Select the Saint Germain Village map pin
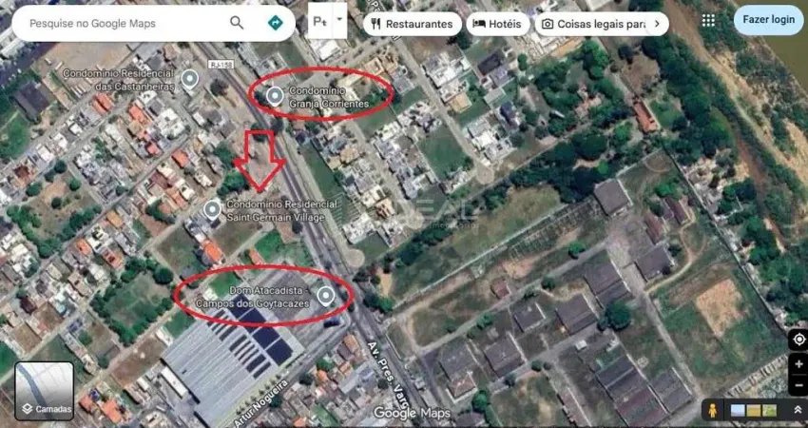The height and width of the screenshot is (428, 808). pos(212,211)
